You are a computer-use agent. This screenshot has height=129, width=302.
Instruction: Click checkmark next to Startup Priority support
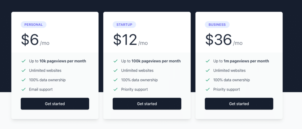[x=116, y=89]
